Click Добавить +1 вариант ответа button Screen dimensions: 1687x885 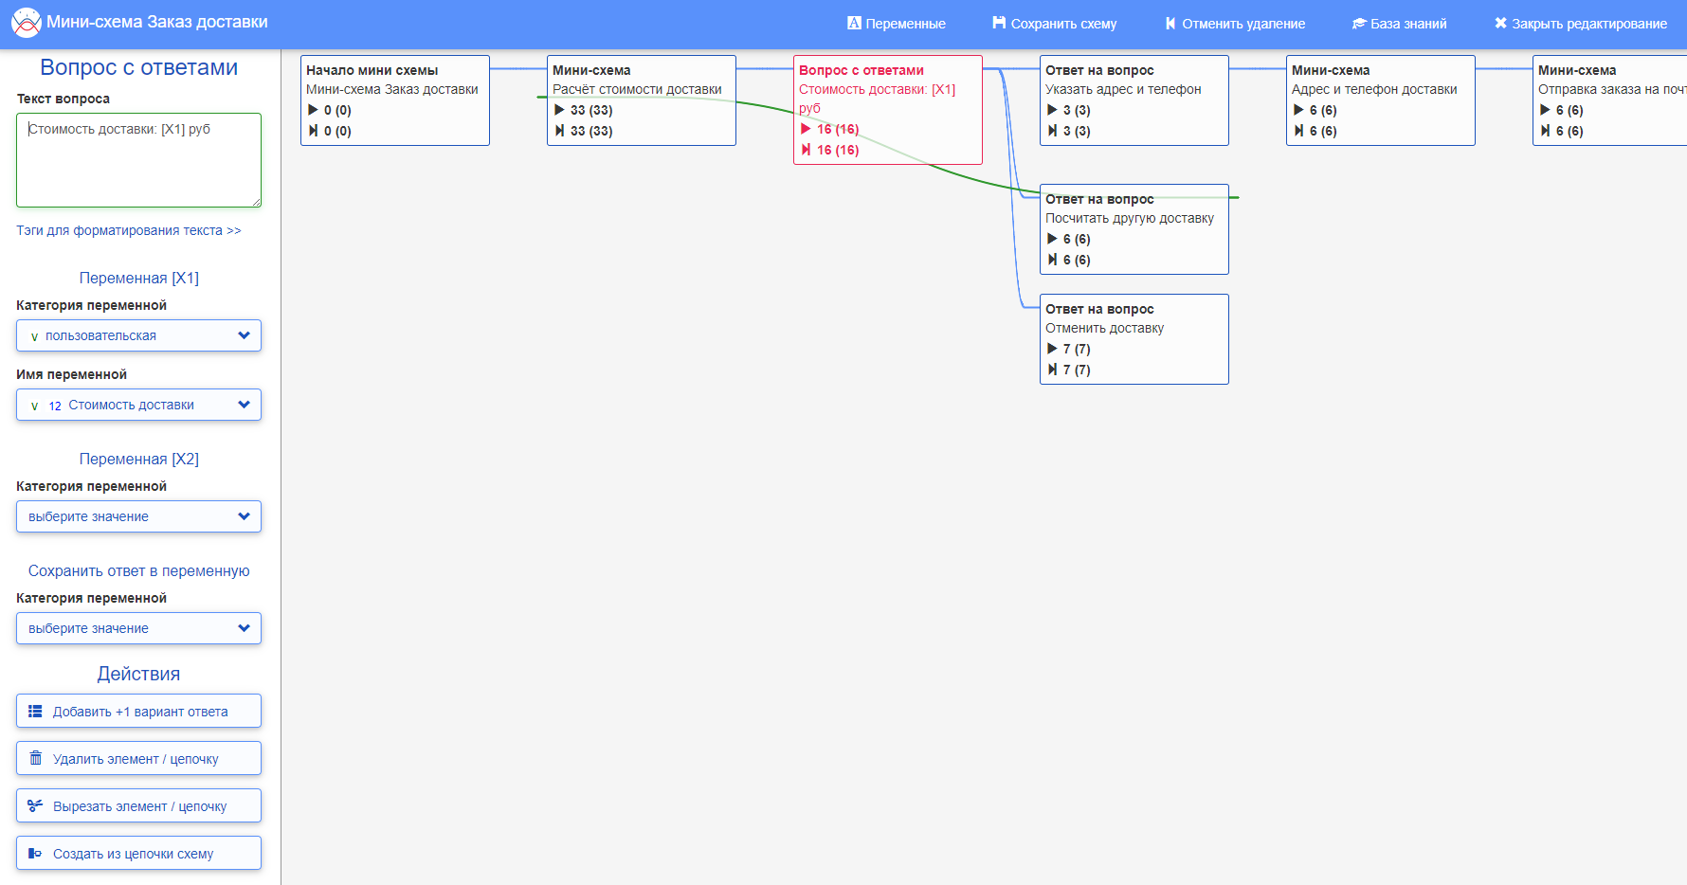138,712
